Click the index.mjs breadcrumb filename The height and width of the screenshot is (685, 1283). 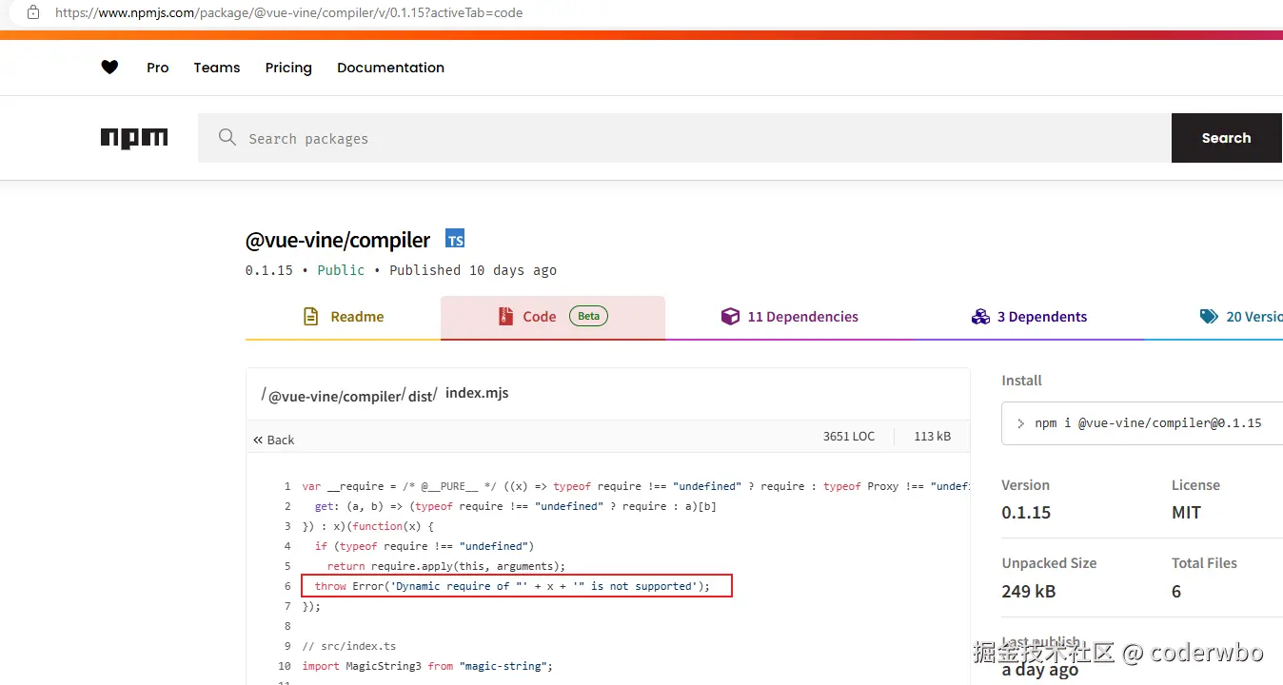[x=477, y=393]
